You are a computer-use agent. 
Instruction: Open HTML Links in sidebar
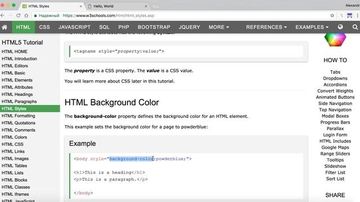click(13, 151)
